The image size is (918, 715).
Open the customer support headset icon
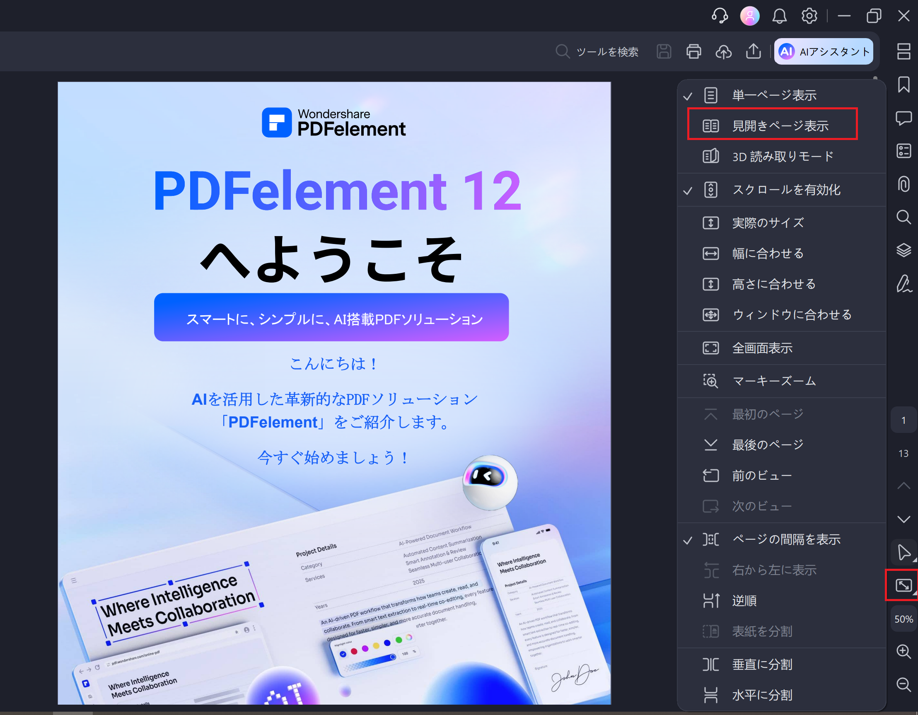pos(720,16)
